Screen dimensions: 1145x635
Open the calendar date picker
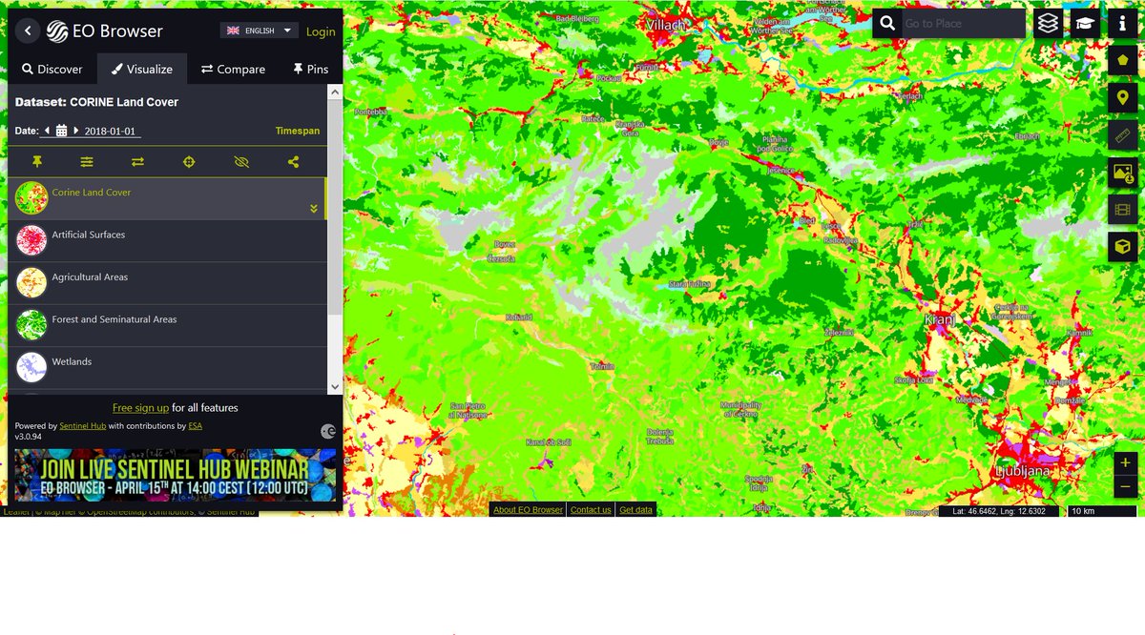pyautogui.click(x=61, y=130)
